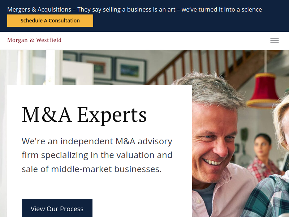Click the independent M&A advisory firm paragraph
Viewport: 289px width, 217px height.
(x=97, y=155)
